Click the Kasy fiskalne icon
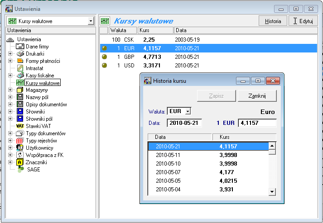Image resolution: width=323 pixels, height=223 pixels. tap(20, 75)
